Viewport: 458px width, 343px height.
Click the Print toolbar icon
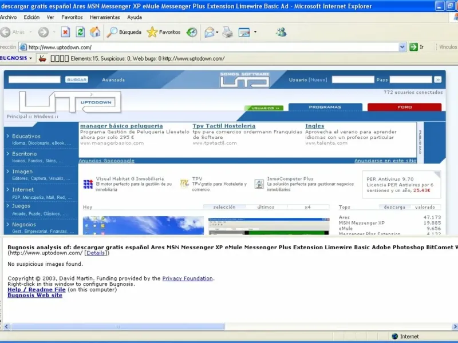tap(228, 32)
